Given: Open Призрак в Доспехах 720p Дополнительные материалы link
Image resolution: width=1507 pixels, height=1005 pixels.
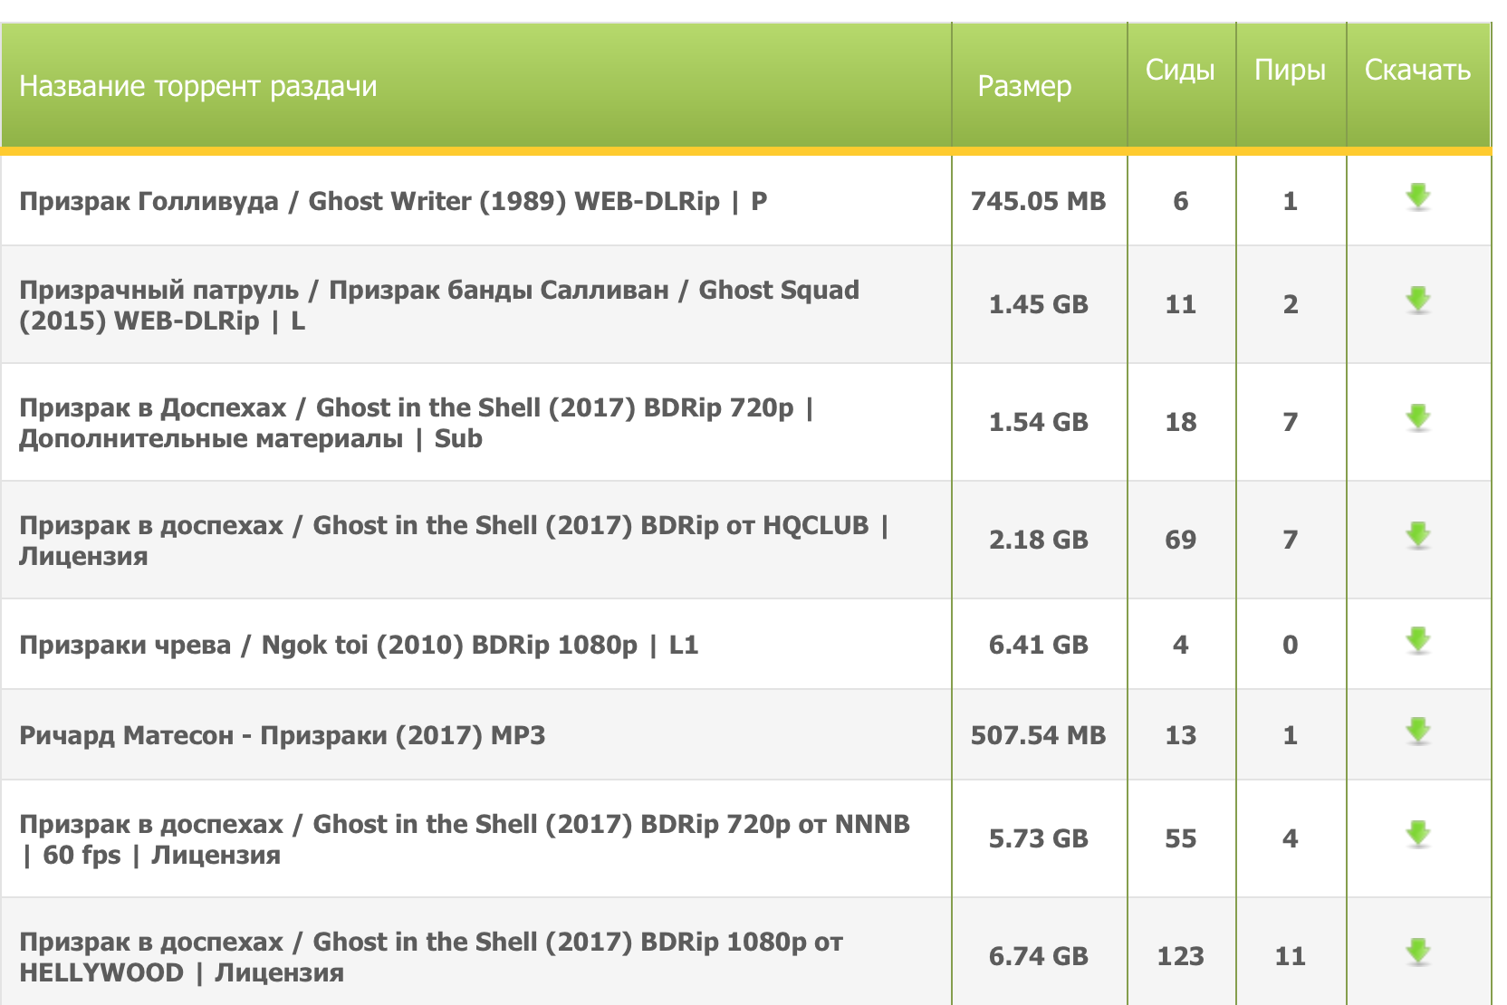Looking at the screenshot, I should [x=417, y=423].
